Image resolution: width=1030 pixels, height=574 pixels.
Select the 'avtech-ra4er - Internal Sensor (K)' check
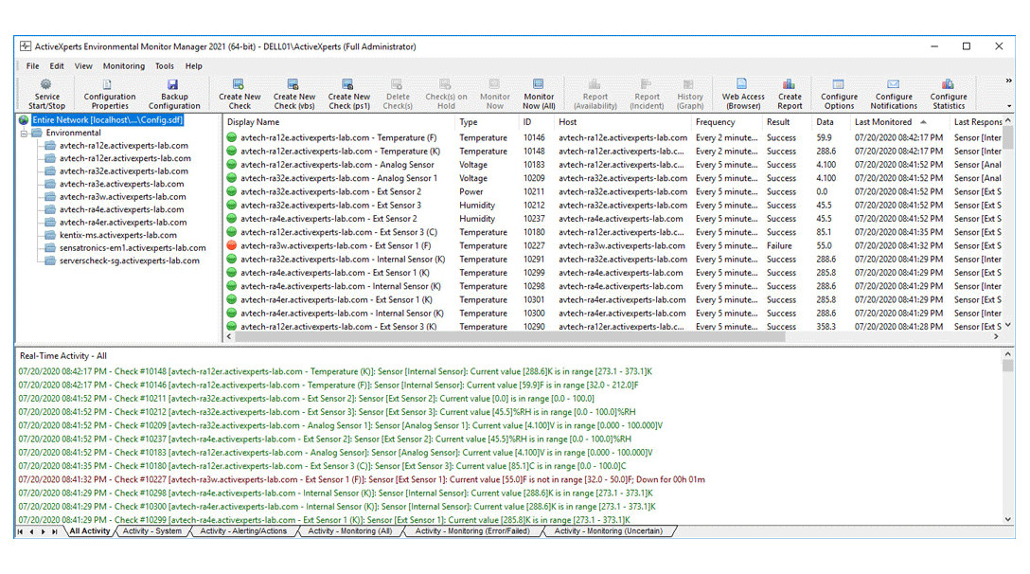click(x=613, y=314)
